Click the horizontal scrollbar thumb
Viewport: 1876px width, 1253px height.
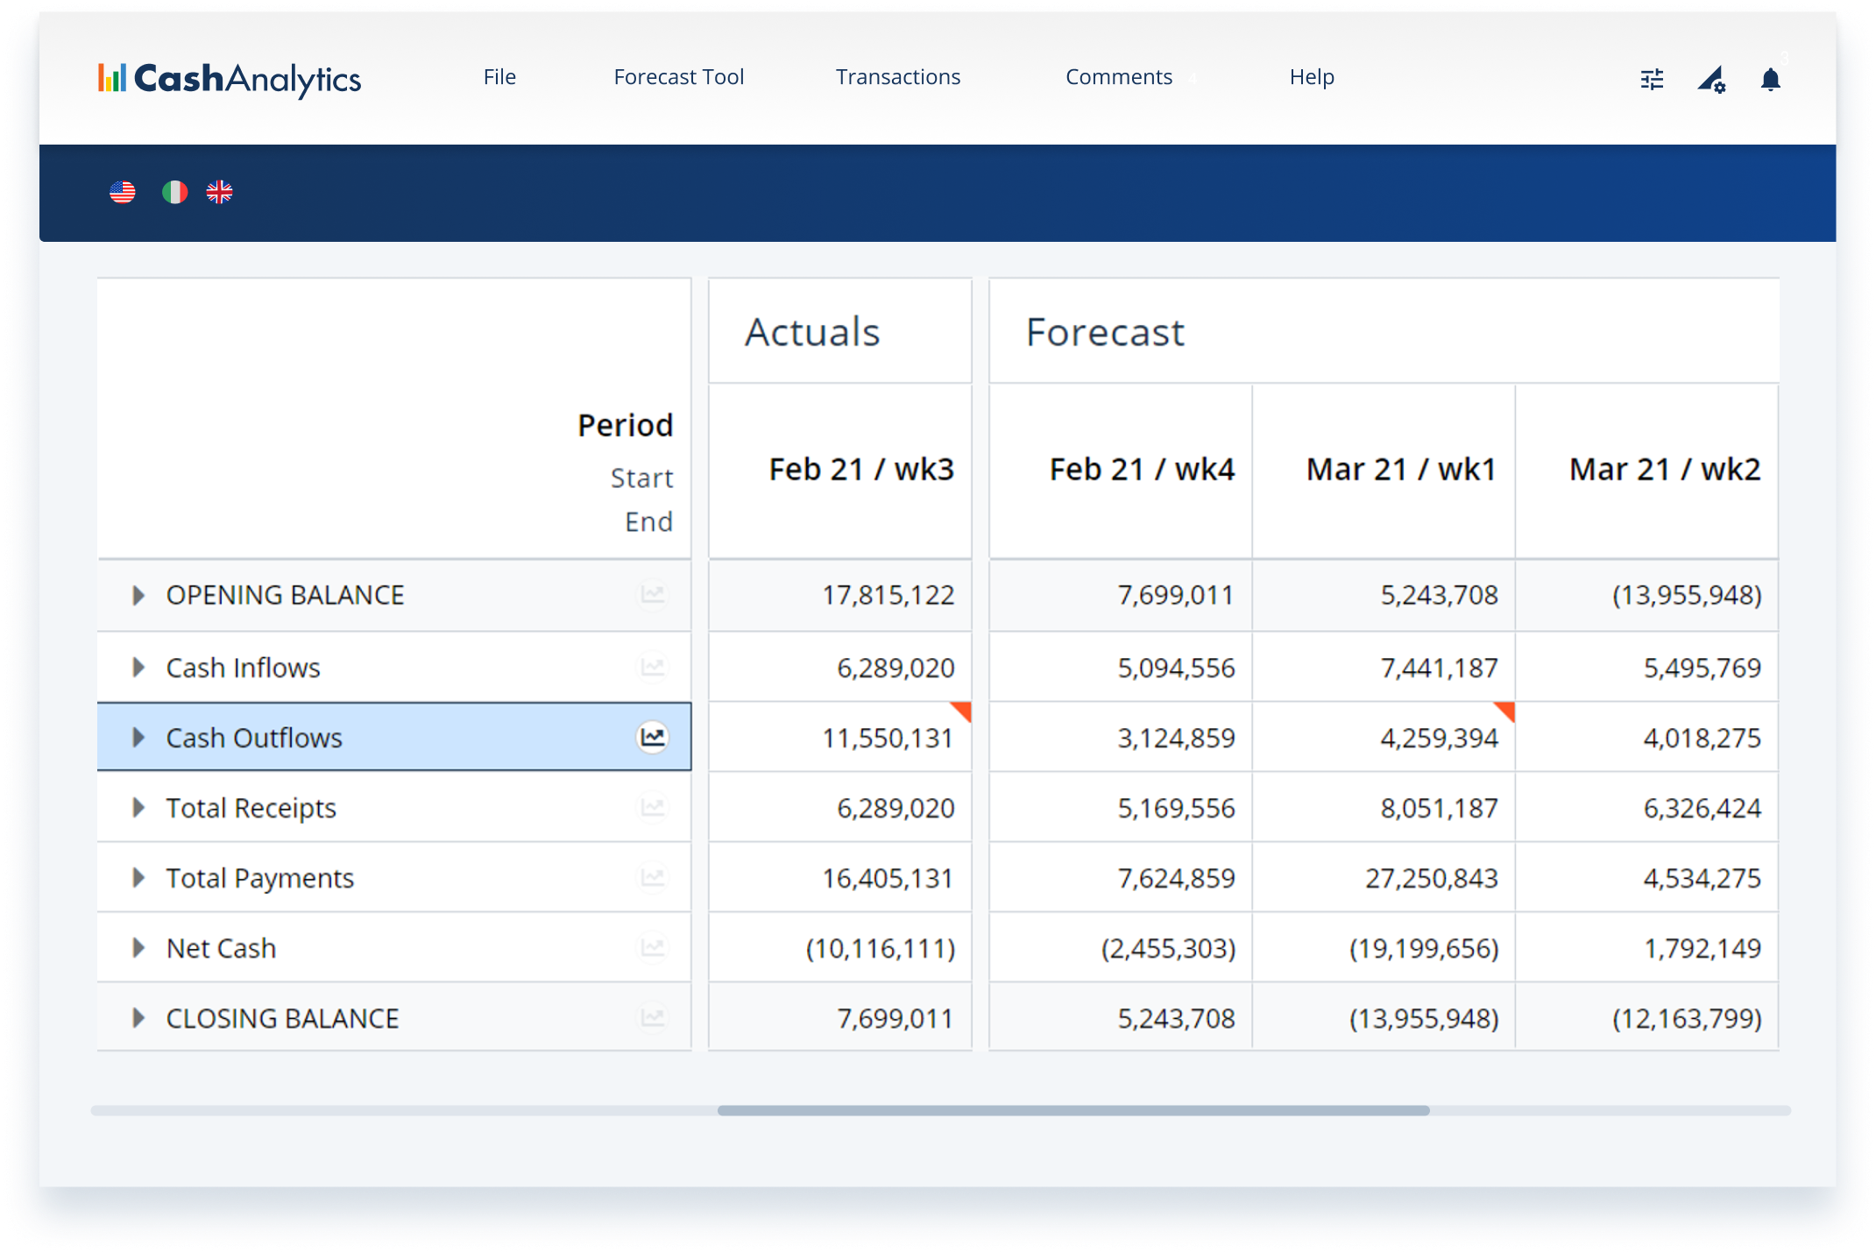click(1073, 1110)
